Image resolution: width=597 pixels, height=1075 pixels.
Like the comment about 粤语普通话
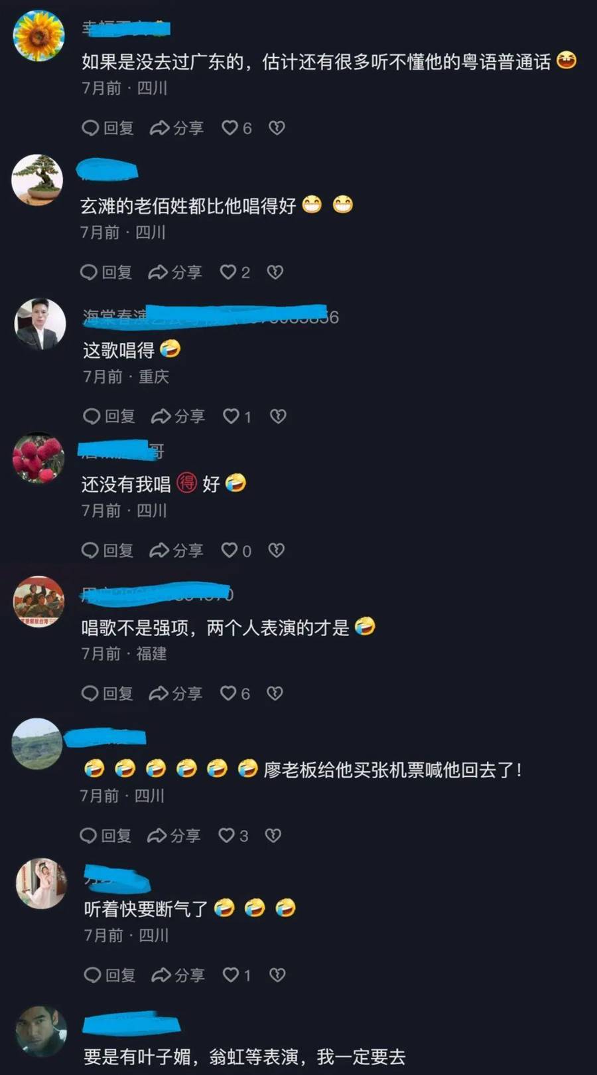(237, 127)
